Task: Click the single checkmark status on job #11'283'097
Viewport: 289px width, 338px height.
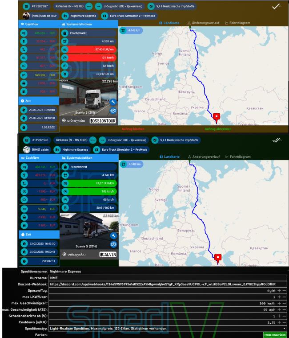Action: pyautogui.click(x=275, y=7)
